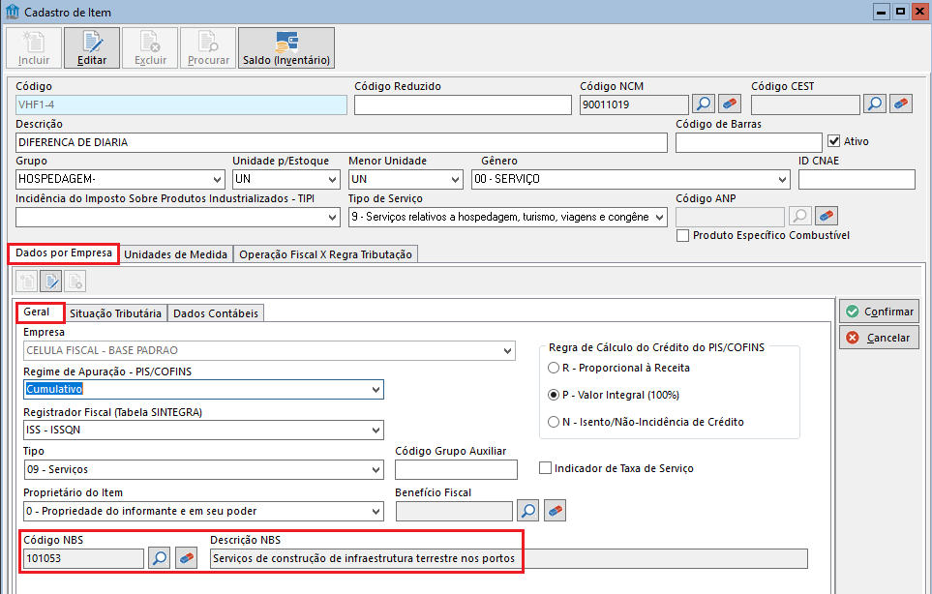The height and width of the screenshot is (594, 932).
Task: Click the ID CNAE input field
Action: (857, 179)
